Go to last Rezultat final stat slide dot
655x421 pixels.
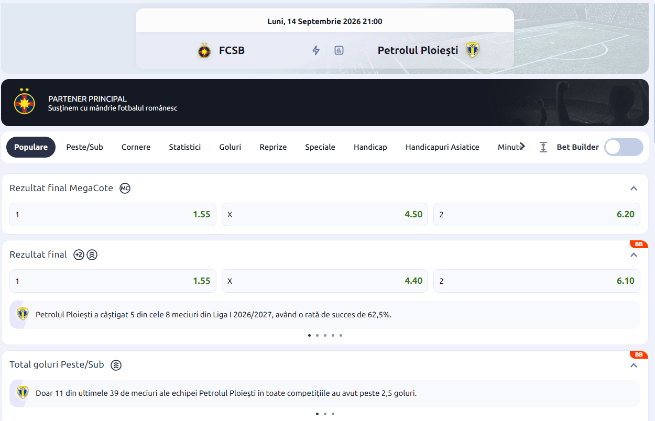coord(341,335)
